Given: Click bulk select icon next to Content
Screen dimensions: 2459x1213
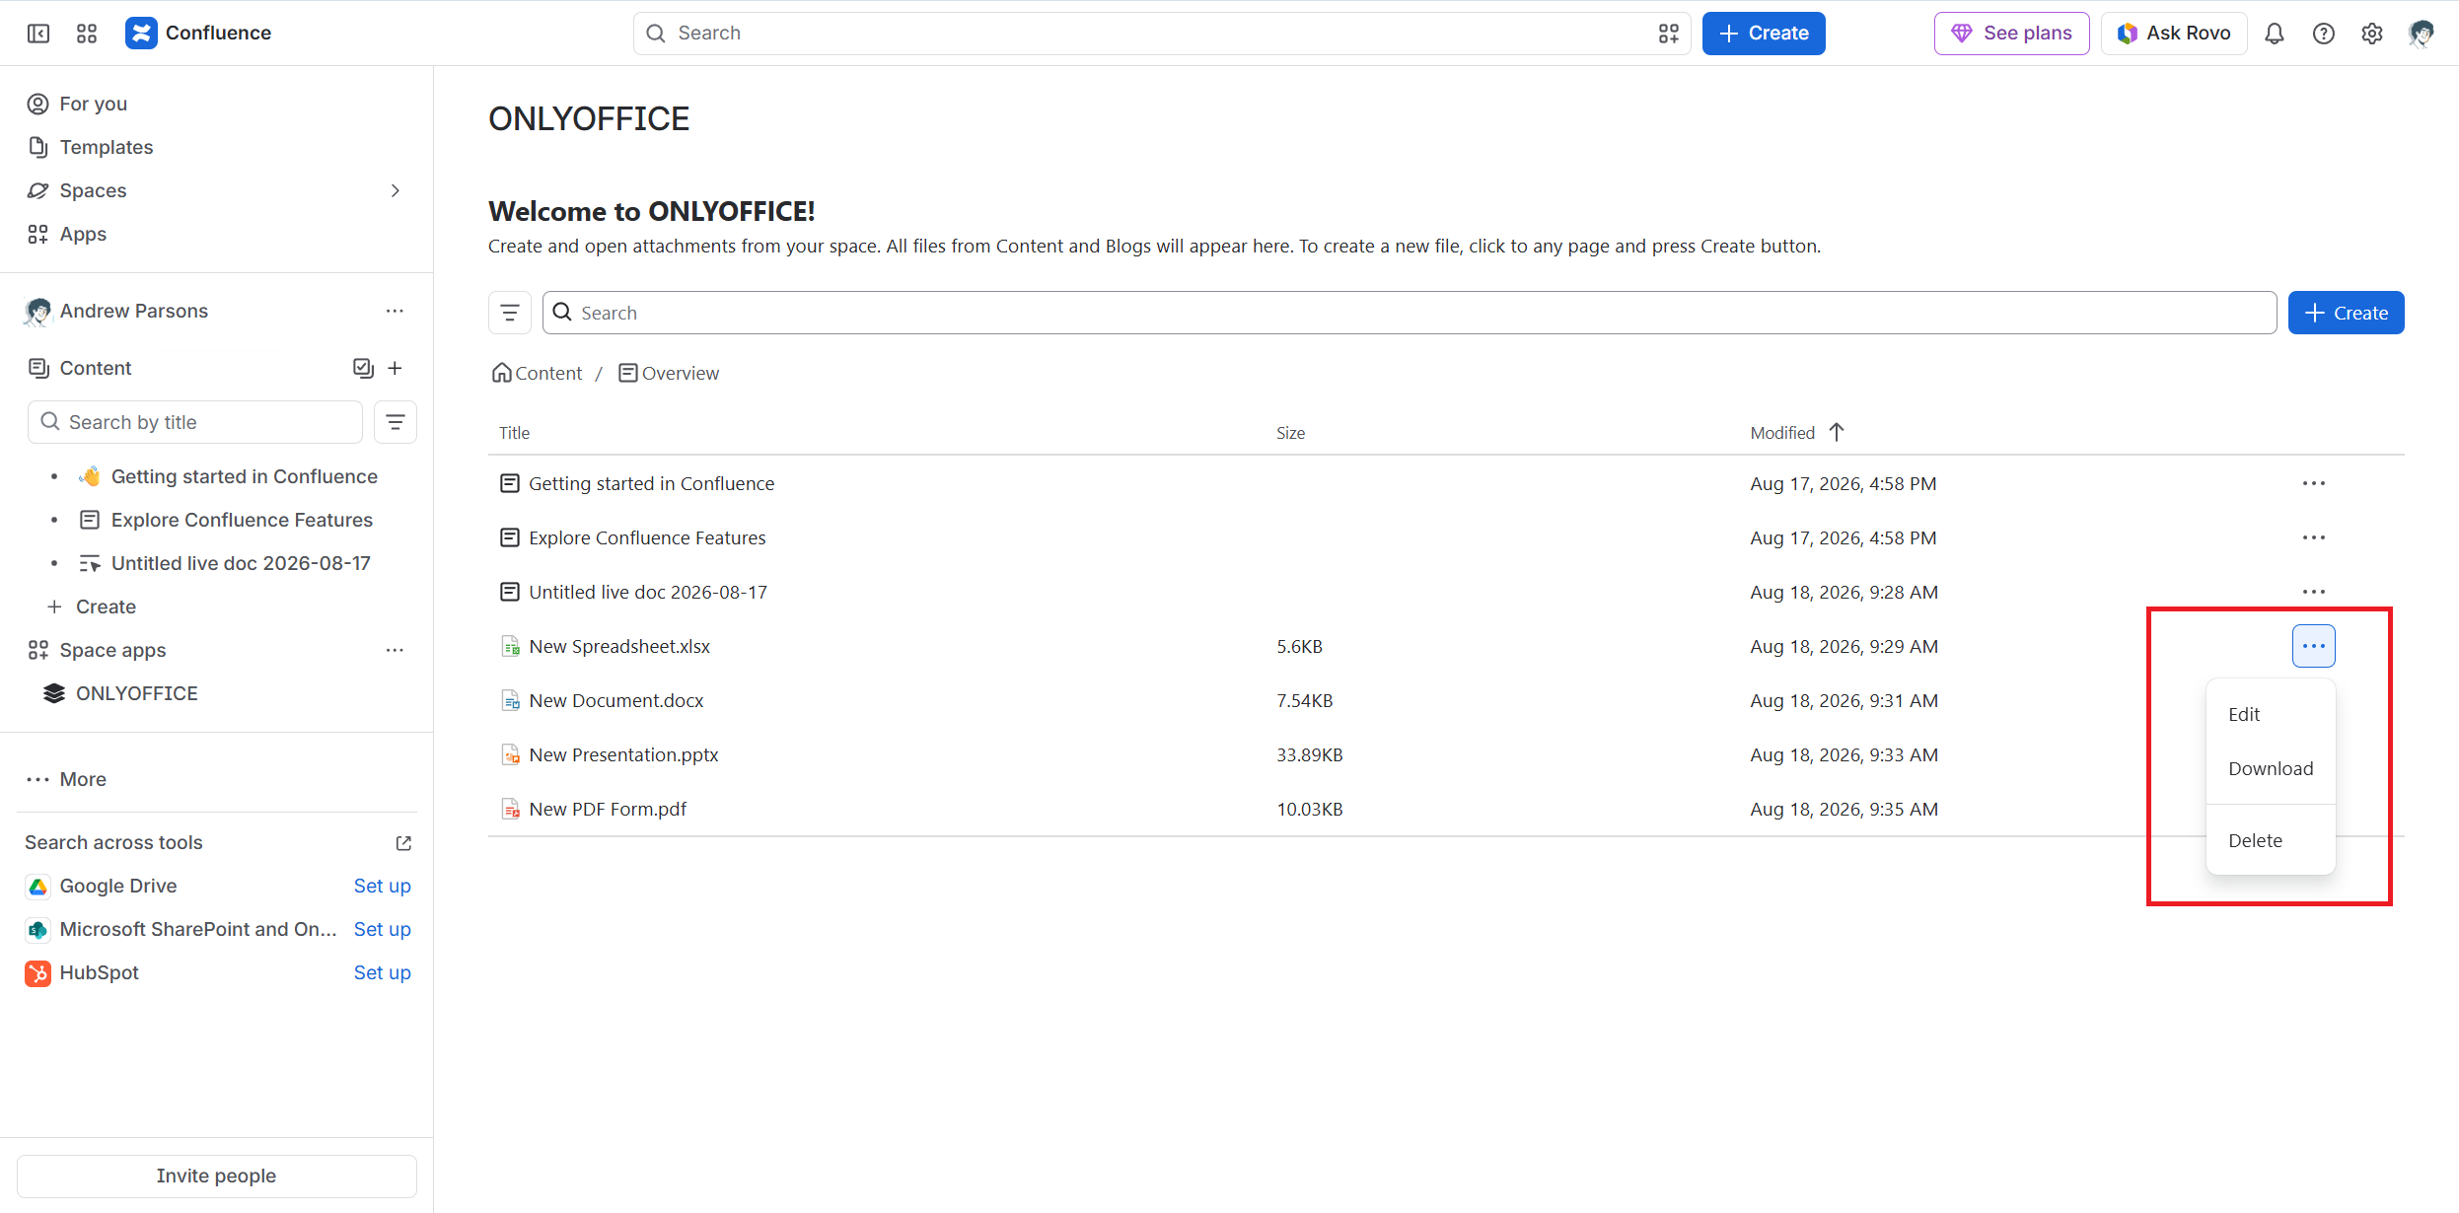Looking at the screenshot, I should tap(363, 368).
